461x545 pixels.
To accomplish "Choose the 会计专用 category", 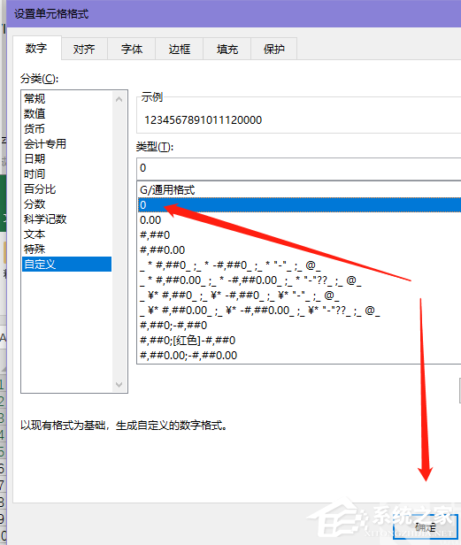I will click(x=66, y=143).
